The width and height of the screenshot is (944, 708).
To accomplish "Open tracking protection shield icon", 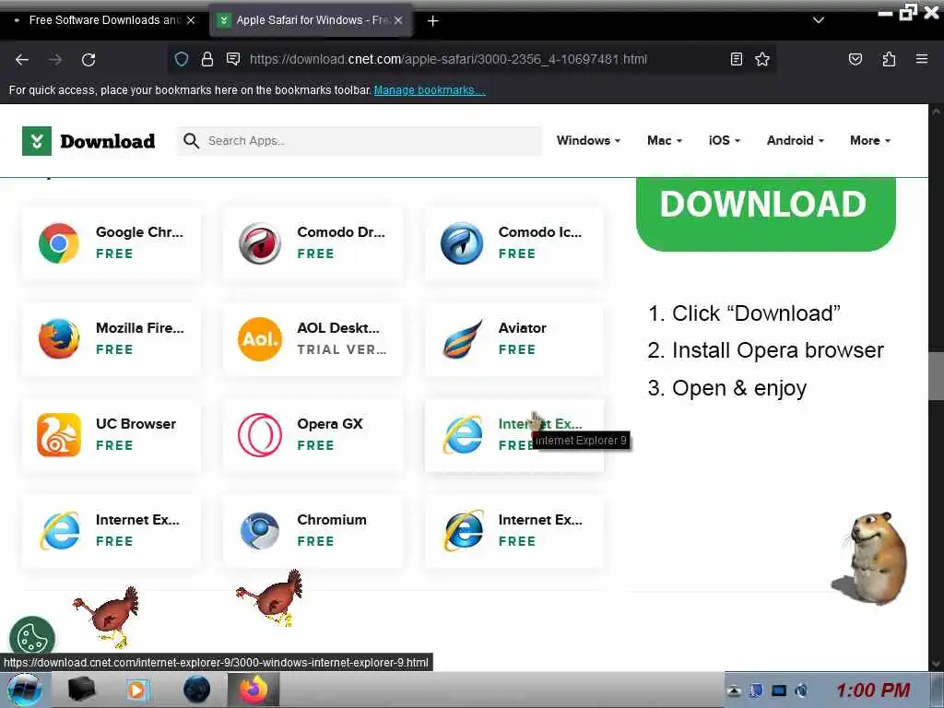I will pos(182,59).
